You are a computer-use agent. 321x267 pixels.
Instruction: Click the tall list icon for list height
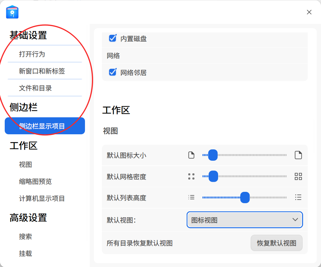[x=298, y=197]
